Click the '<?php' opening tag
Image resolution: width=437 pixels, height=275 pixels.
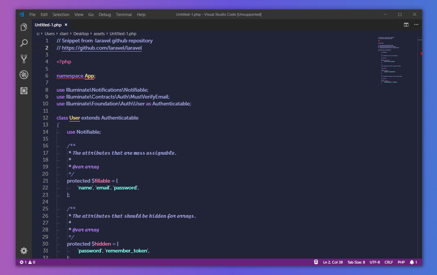[64, 62]
